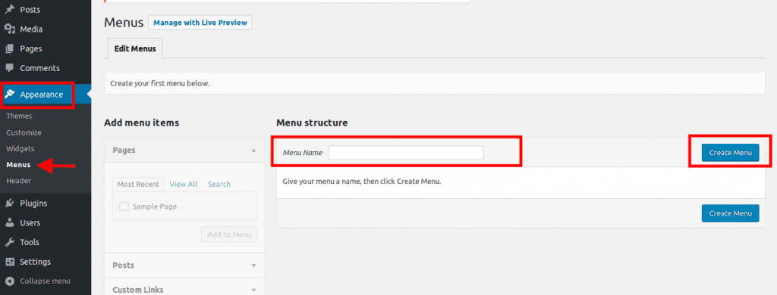Click the Settings sliders icon
Screen dimensions: 777x295
9,262
